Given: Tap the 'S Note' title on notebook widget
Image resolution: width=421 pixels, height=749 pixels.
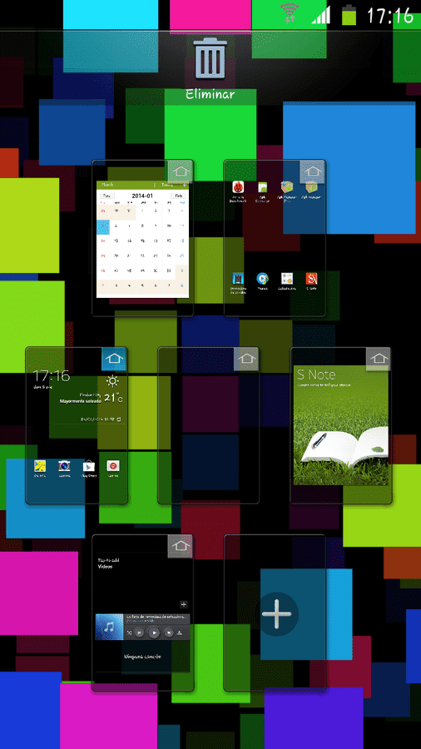Looking at the screenshot, I should [316, 374].
